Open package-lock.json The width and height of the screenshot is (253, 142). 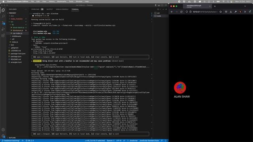point(18,54)
